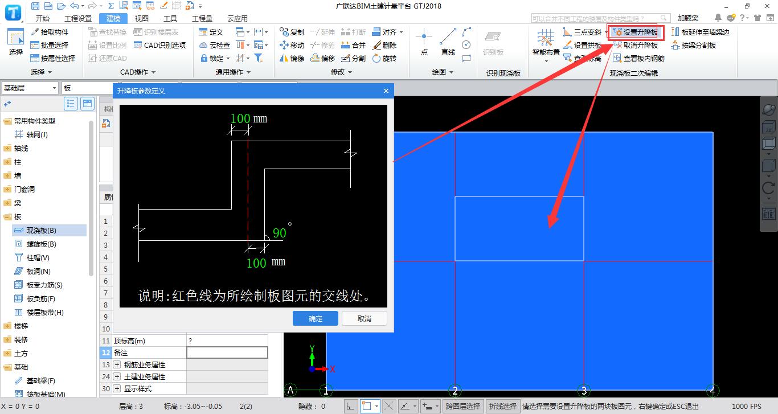Toggle orthogonal mode icon in status bar
The width and height of the screenshot is (778, 414).
coord(350,406)
